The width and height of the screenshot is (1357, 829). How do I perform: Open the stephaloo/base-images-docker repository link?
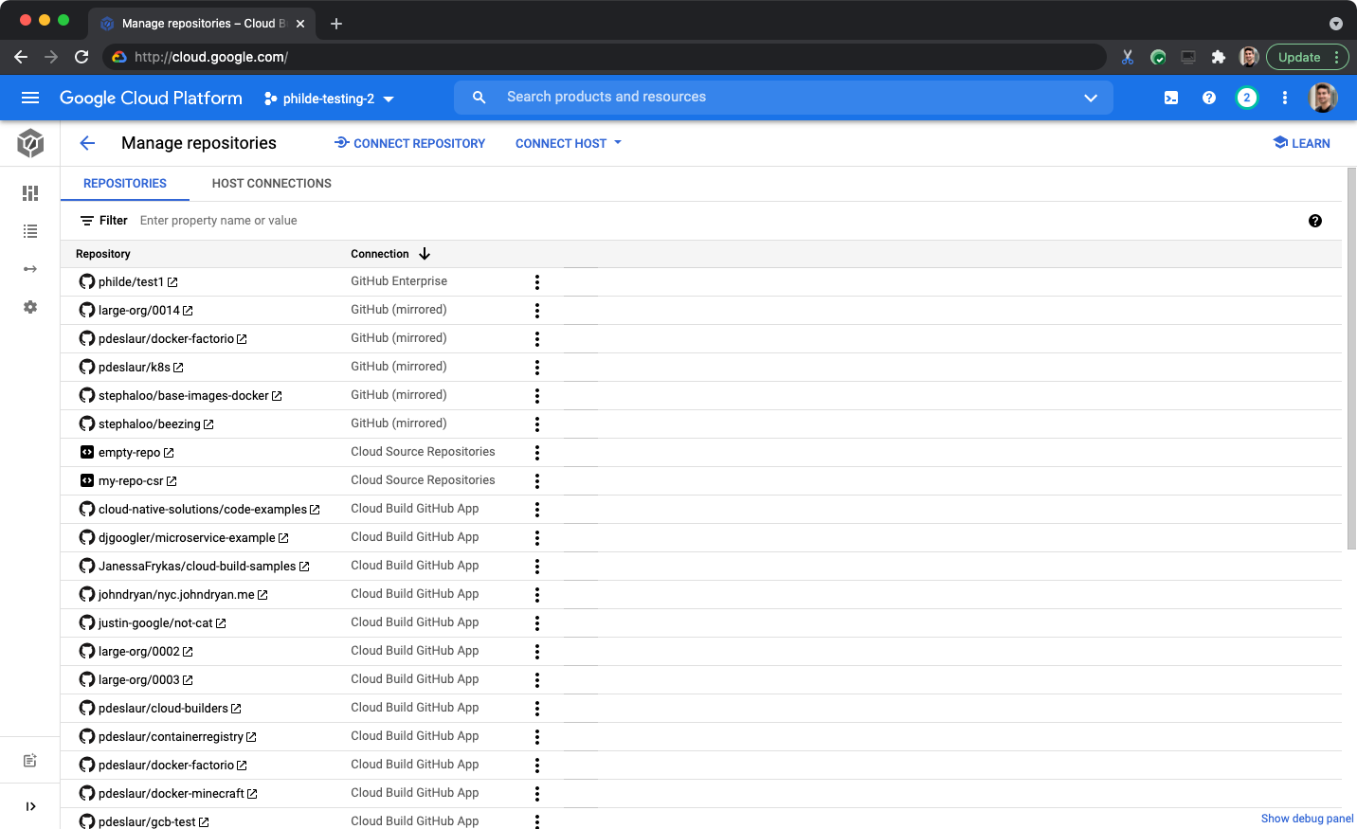[184, 396]
